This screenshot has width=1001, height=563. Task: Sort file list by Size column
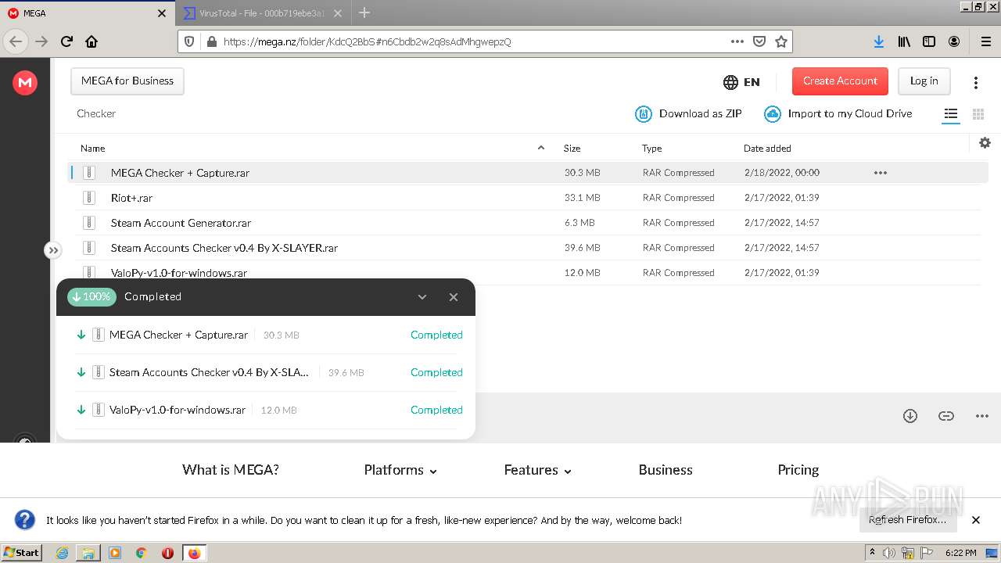tap(572, 148)
